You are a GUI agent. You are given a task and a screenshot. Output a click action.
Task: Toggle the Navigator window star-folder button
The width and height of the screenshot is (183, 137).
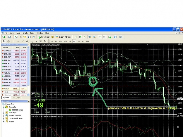(x=25, y=37)
